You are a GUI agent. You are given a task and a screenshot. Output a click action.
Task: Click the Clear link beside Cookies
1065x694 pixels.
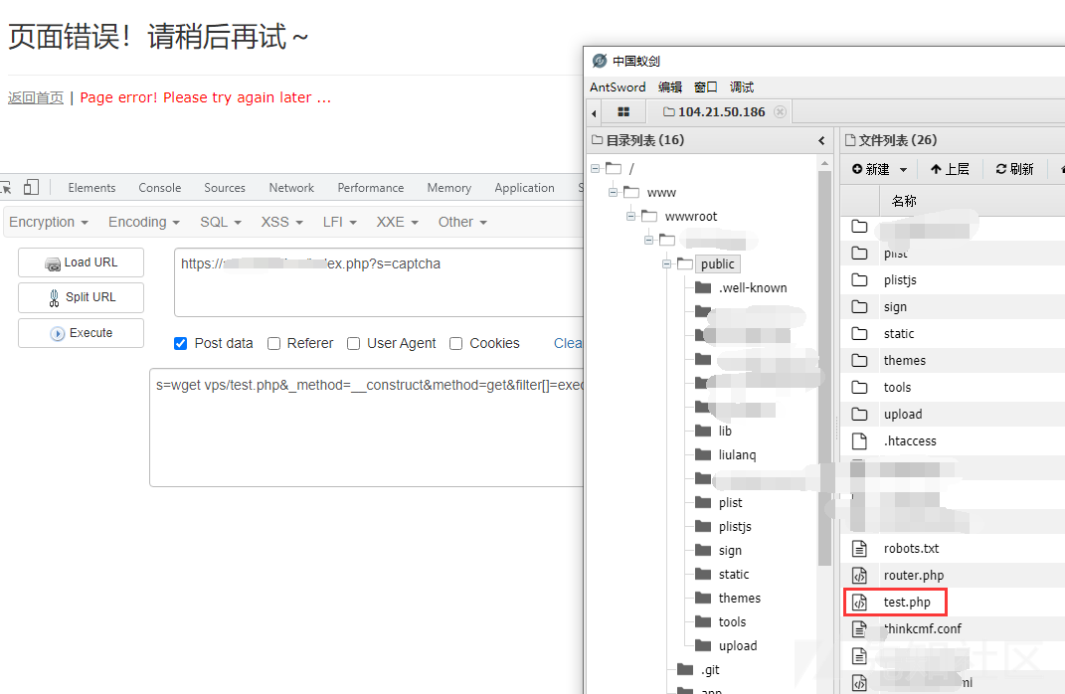coord(569,344)
